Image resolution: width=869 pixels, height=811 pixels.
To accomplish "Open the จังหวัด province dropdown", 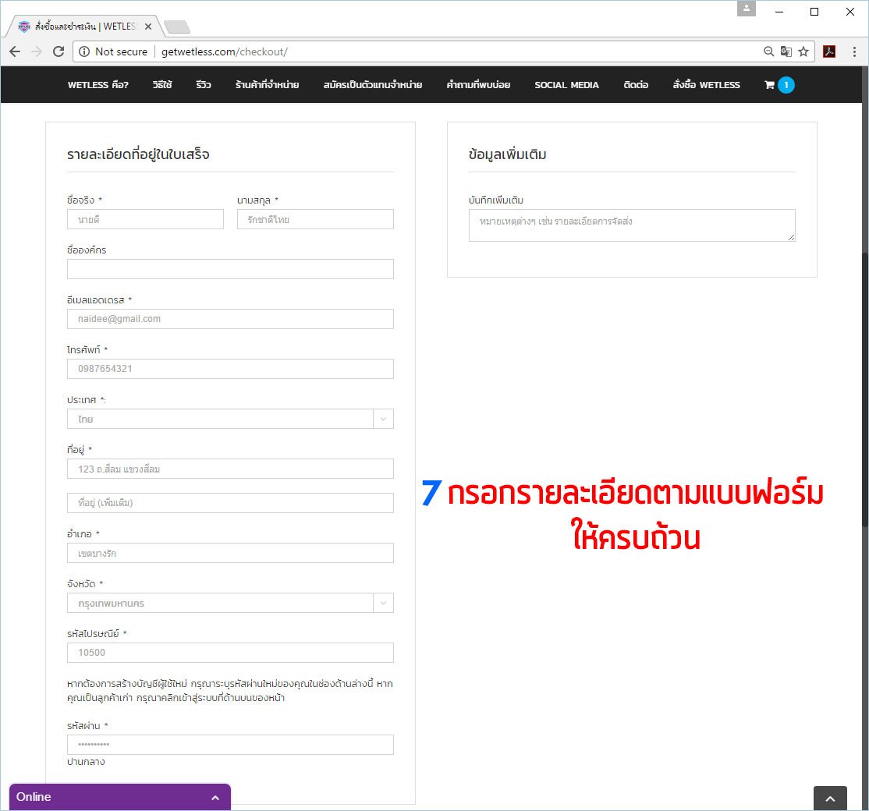I will (x=230, y=604).
